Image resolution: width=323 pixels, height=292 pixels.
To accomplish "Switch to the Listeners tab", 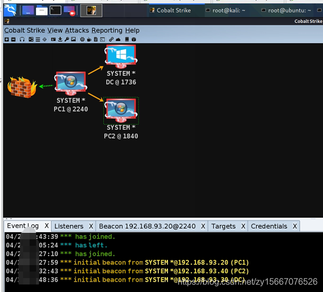I will pyautogui.click(x=69, y=226).
